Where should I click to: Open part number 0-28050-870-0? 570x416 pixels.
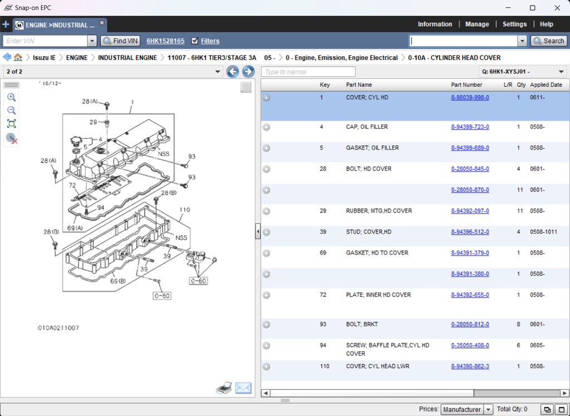point(470,190)
